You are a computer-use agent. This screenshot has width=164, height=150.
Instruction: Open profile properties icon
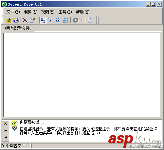point(33,20)
